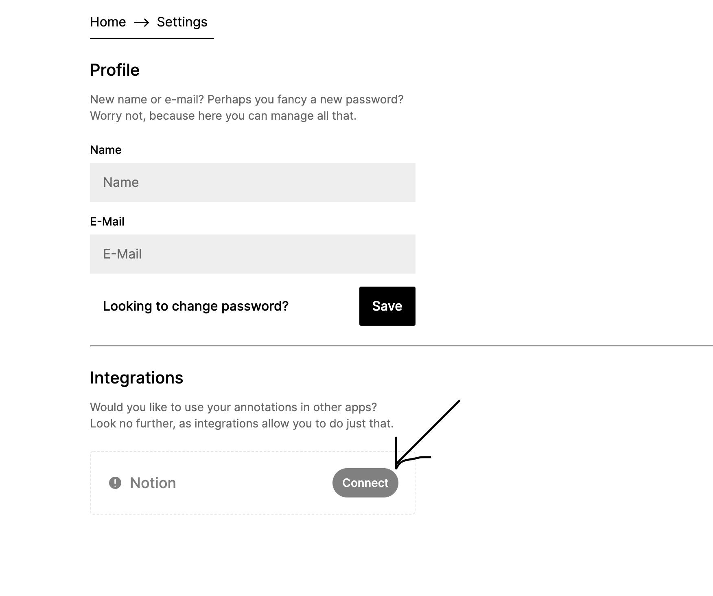Select the Settings breadcrumb item

pyautogui.click(x=182, y=22)
